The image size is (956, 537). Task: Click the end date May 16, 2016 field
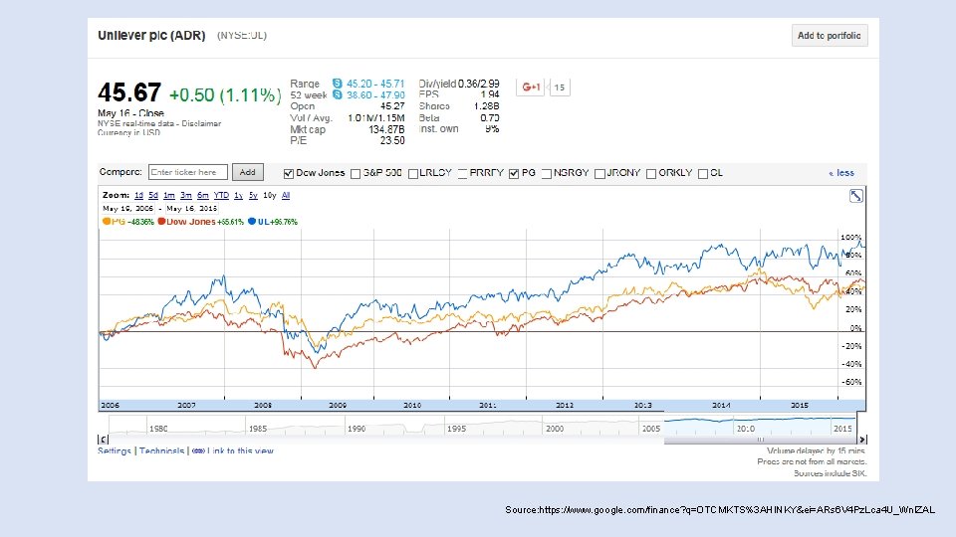point(192,208)
